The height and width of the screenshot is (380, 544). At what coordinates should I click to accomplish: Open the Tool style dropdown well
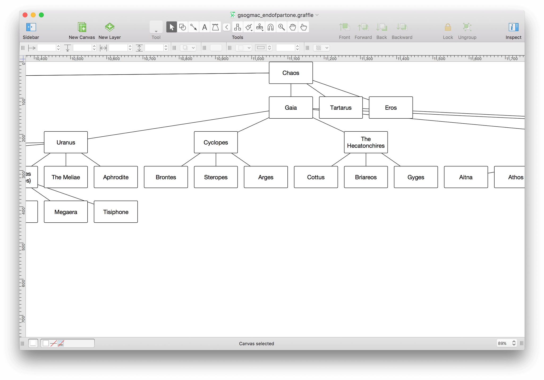[x=156, y=27]
